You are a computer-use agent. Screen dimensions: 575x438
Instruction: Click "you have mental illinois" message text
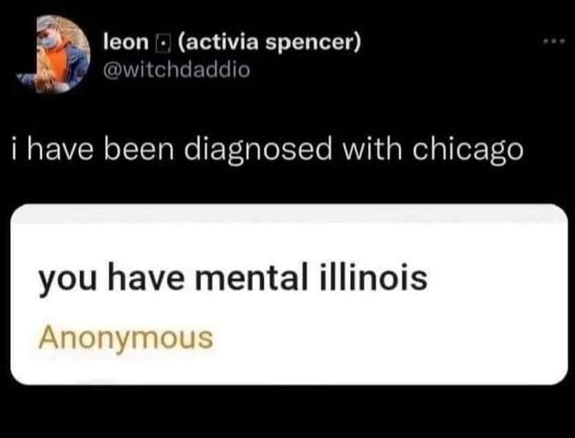click(233, 277)
